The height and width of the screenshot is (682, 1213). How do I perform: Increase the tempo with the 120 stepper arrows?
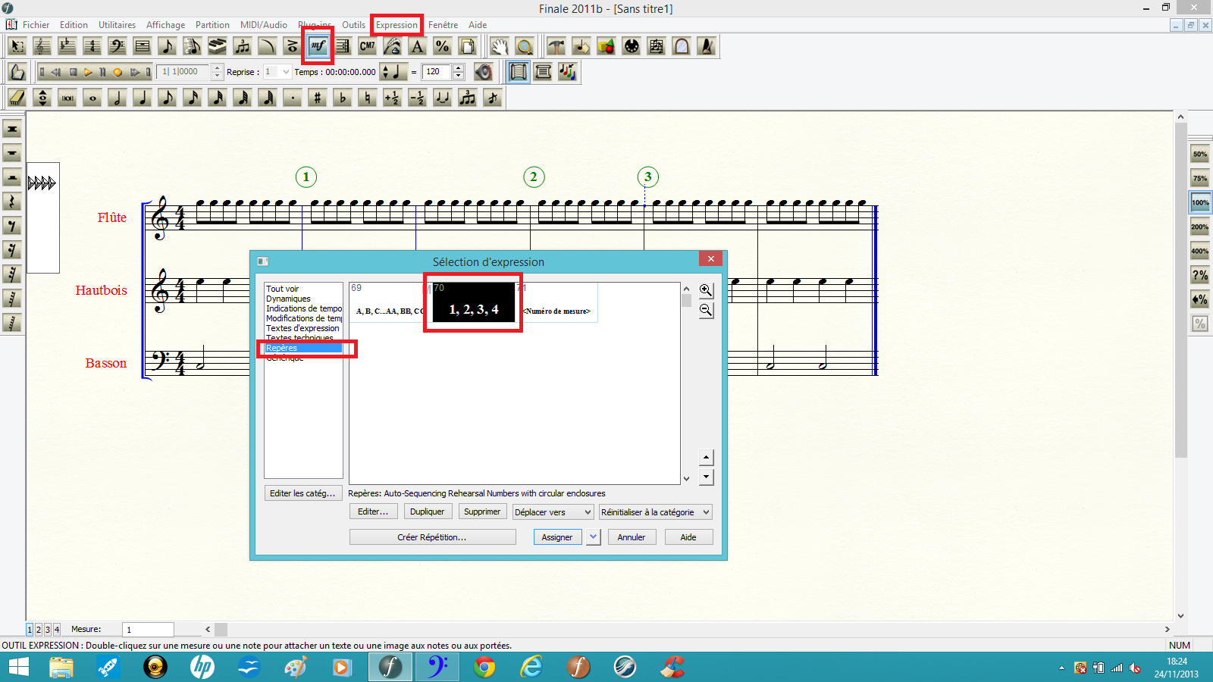(458, 68)
